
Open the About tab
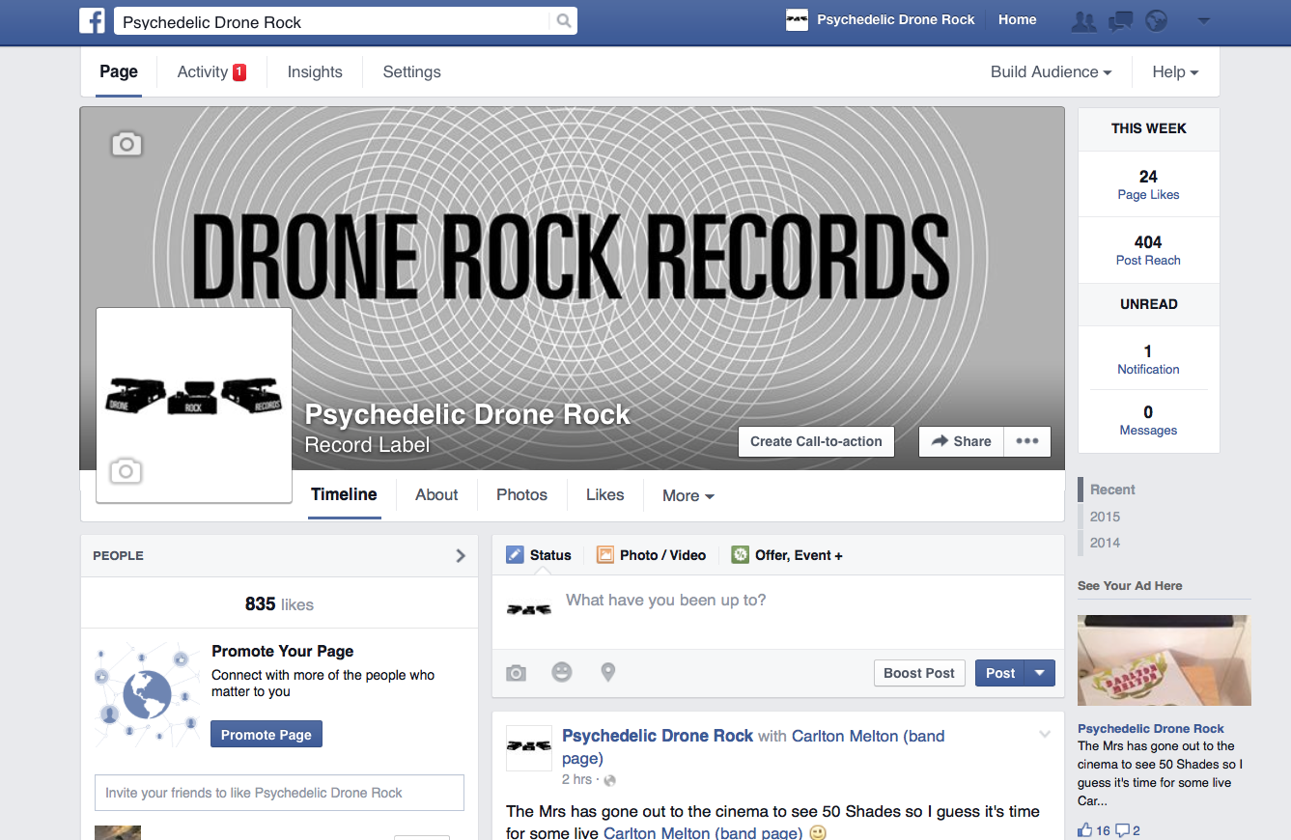[436, 494]
